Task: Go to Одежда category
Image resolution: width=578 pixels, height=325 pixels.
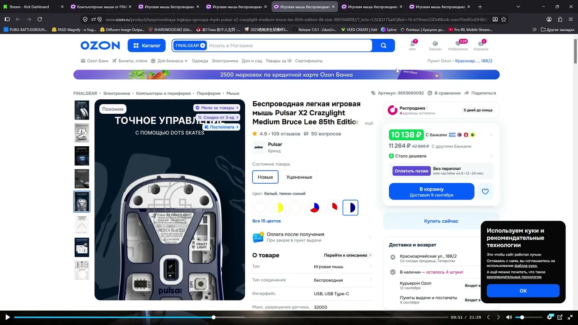Action: coord(200,61)
